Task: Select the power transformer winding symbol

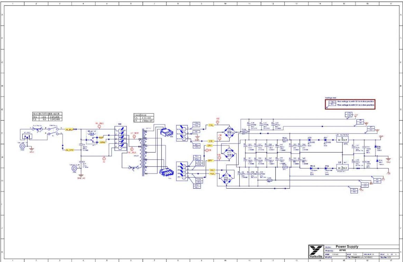Action: [x=143, y=153]
